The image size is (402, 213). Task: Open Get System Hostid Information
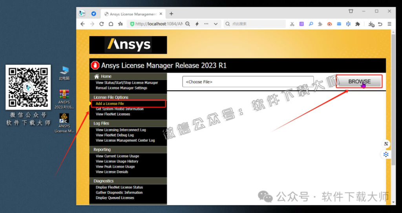119,109
